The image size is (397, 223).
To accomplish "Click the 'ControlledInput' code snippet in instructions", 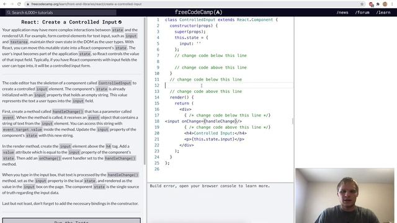I will coord(115,83).
